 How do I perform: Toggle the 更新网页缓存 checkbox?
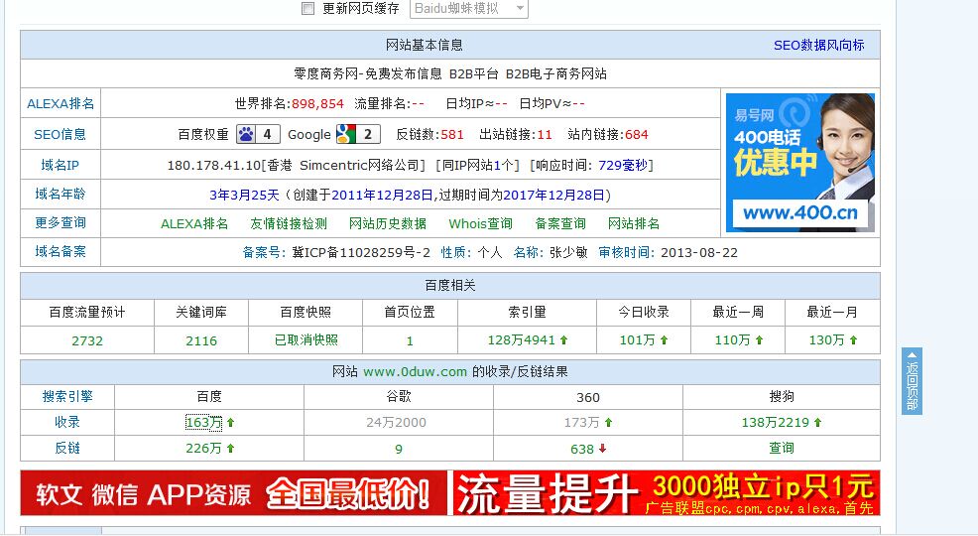(308, 8)
